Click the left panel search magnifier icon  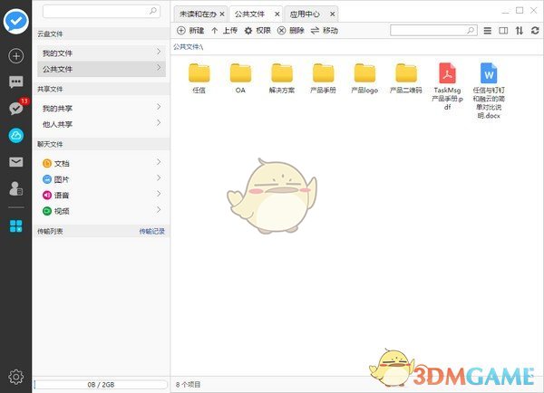click(153, 11)
